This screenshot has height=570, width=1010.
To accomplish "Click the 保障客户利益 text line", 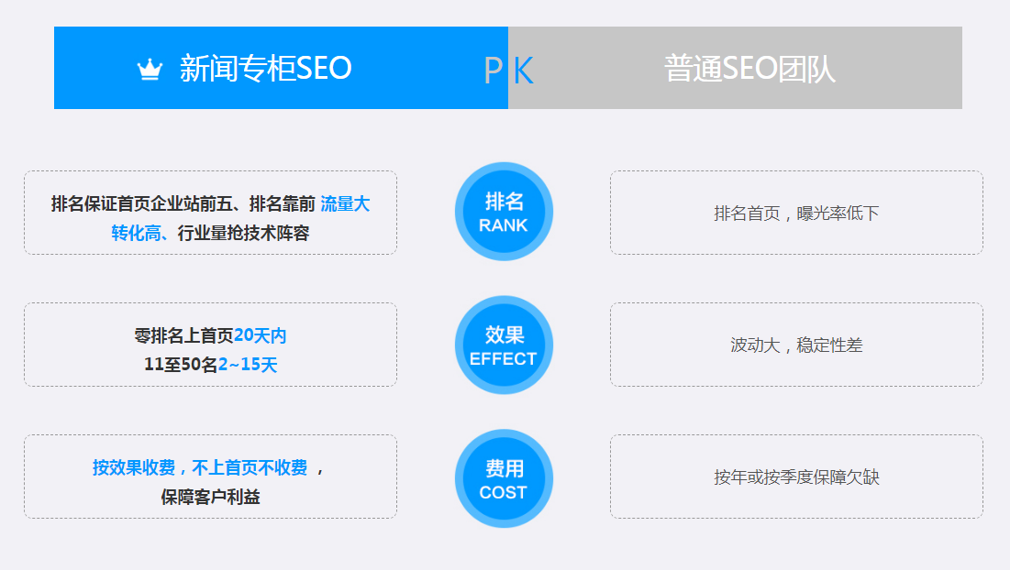I will coord(210,497).
